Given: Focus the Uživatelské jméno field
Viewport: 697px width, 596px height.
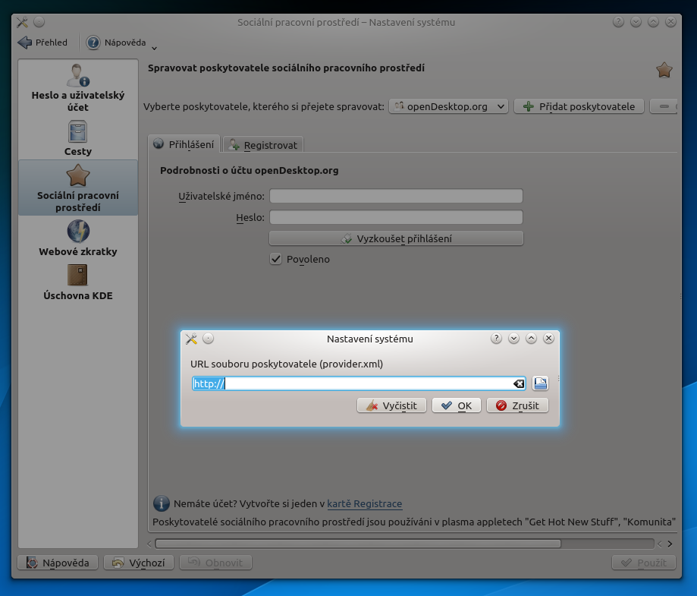Looking at the screenshot, I should click(x=396, y=196).
